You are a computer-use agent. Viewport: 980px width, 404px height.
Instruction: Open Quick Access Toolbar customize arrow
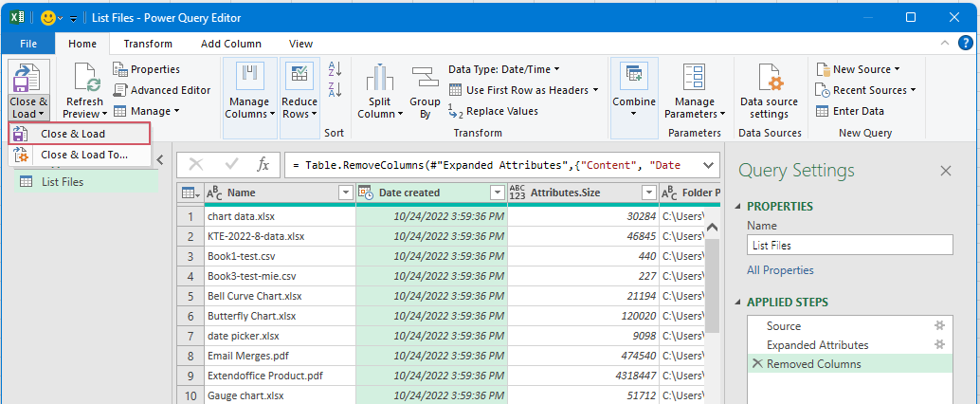point(73,19)
